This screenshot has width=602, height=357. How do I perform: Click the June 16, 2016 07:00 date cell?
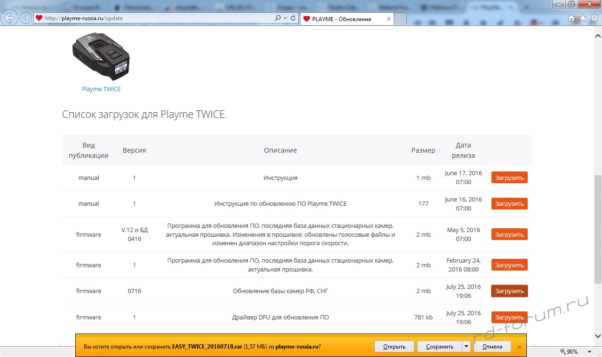click(463, 204)
